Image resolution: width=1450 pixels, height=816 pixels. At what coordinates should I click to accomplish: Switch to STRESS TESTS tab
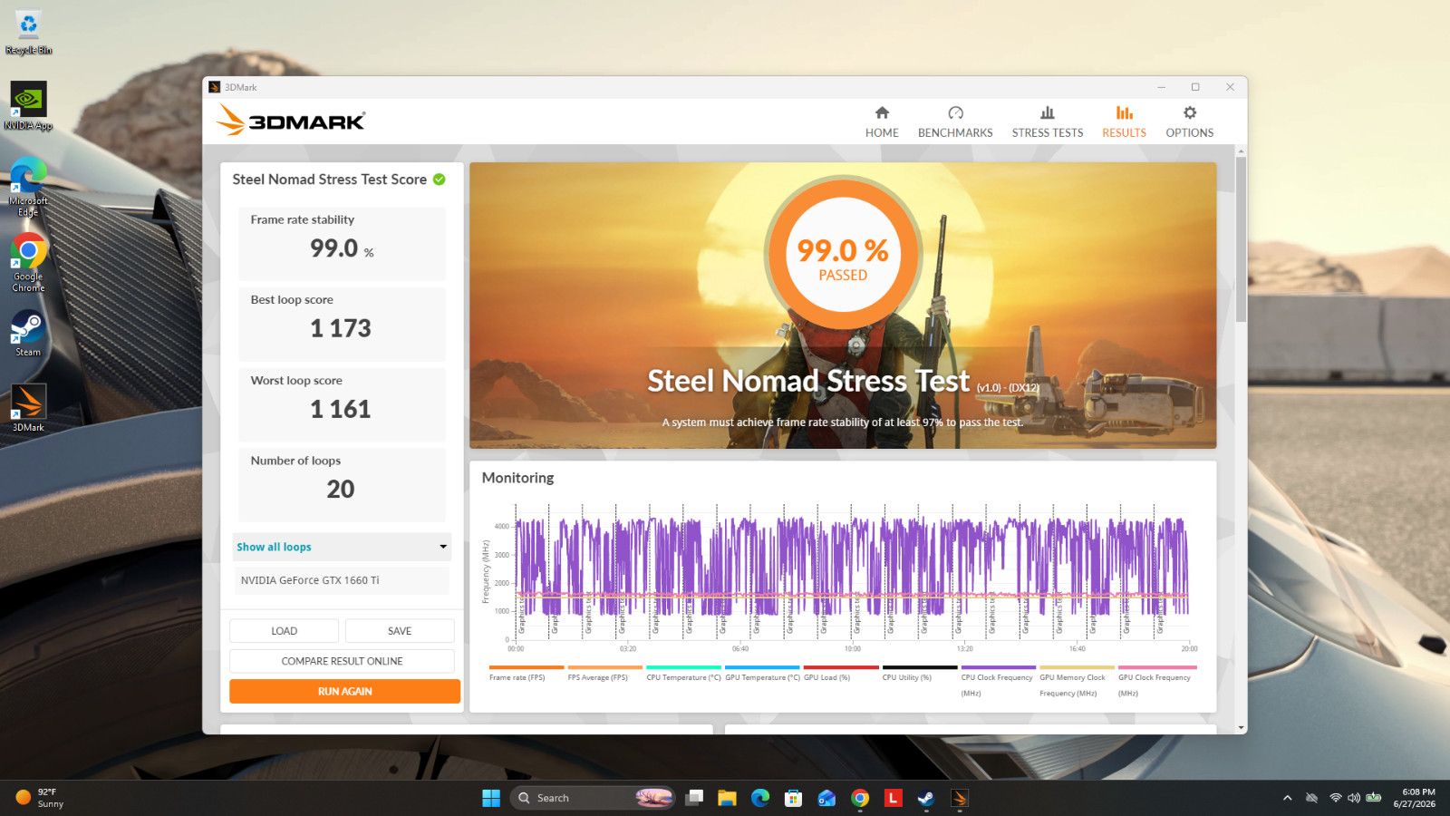[x=1047, y=121]
